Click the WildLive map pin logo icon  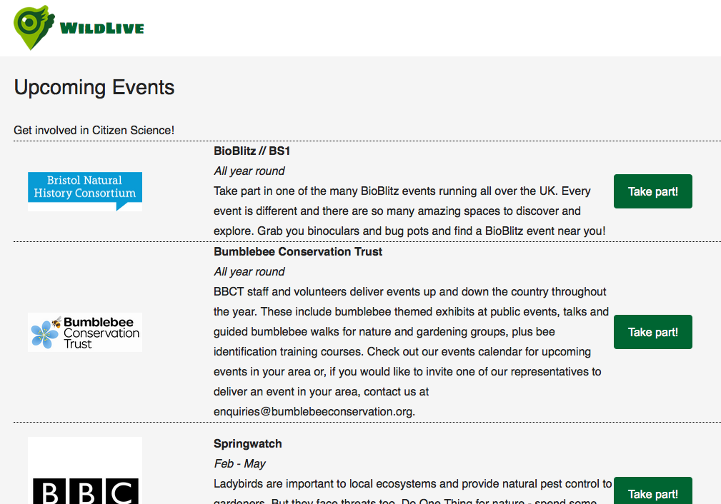tap(34, 28)
